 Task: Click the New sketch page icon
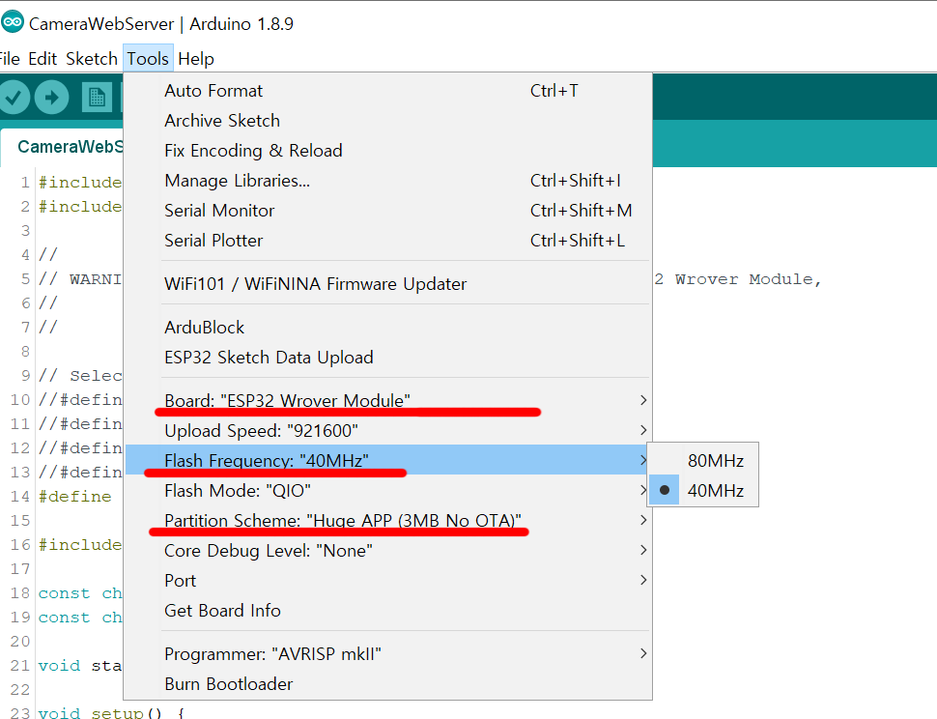coord(97,97)
